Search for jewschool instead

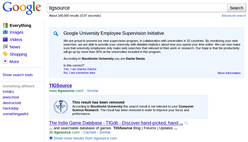(11, 97)
